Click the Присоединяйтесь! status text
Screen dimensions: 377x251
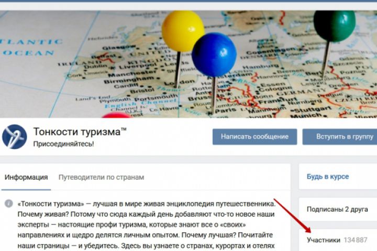[x=63, y=144]
